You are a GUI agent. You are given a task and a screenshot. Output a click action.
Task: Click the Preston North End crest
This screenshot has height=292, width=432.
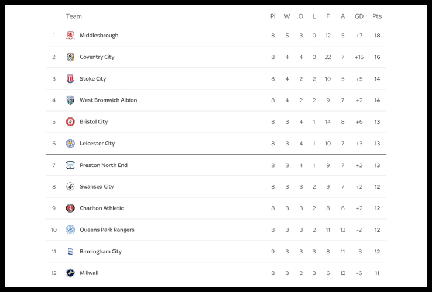[x=70, y=165]
